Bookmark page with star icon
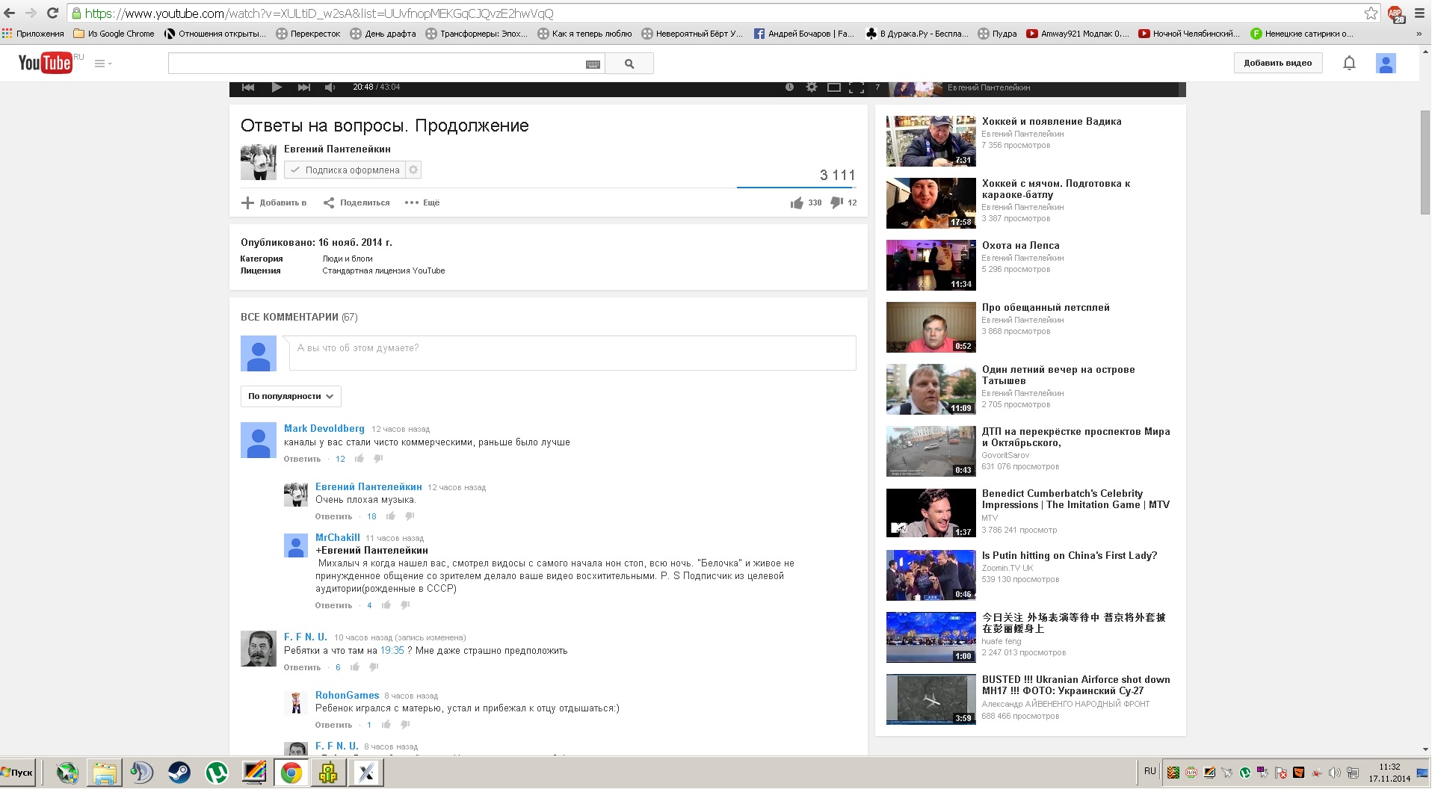 pyautogui.click(x=1371, y=13)
